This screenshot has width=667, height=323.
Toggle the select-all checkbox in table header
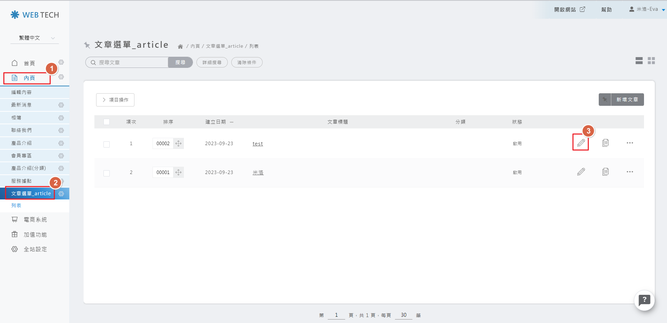[x=107, y=122]
